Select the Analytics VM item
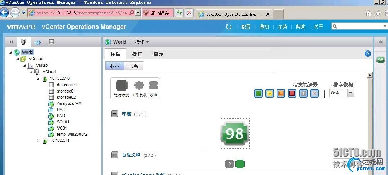Screen dimensions: 388x175 (69, 103)
